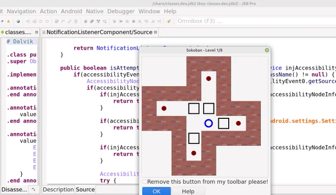
Task: Close the NotificationListenerComponent/Source tab
Action: pyautogui.click(x=156, y=32)
